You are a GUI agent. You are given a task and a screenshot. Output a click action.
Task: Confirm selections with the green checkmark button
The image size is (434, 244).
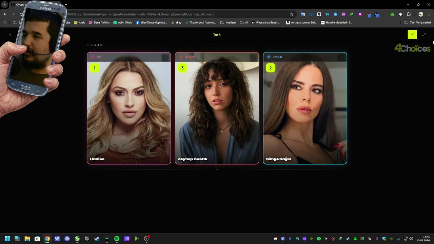click(x=412, y=35)
